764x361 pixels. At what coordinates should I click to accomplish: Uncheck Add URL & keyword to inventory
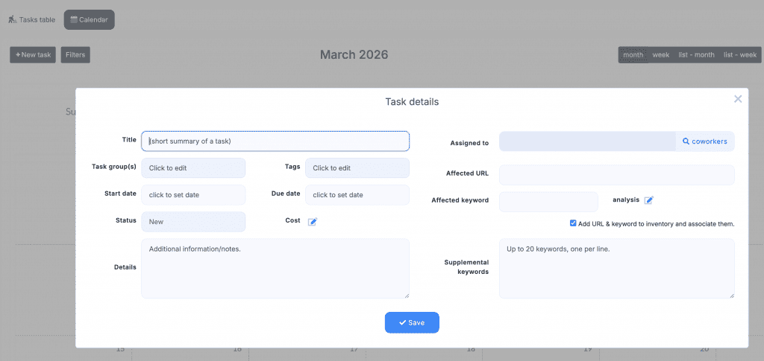pyautogui.click(x=573, y=223)
